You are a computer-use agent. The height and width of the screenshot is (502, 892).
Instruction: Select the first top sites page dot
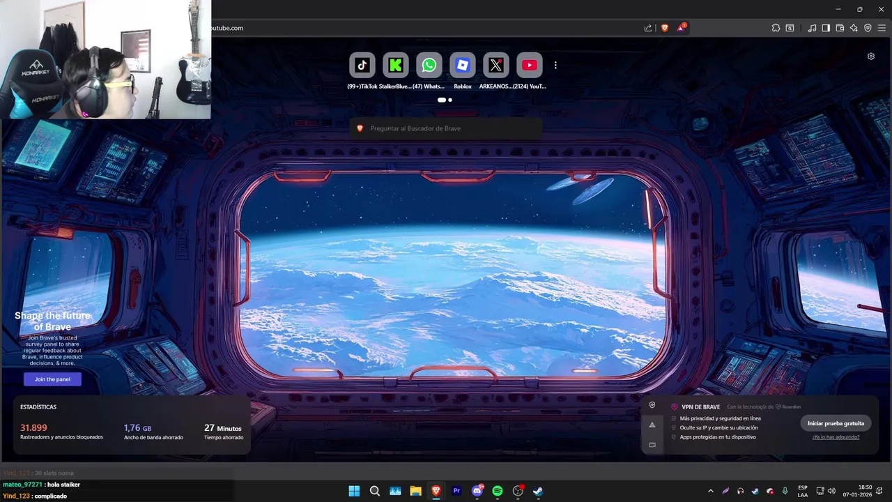(x=441, y=100)
